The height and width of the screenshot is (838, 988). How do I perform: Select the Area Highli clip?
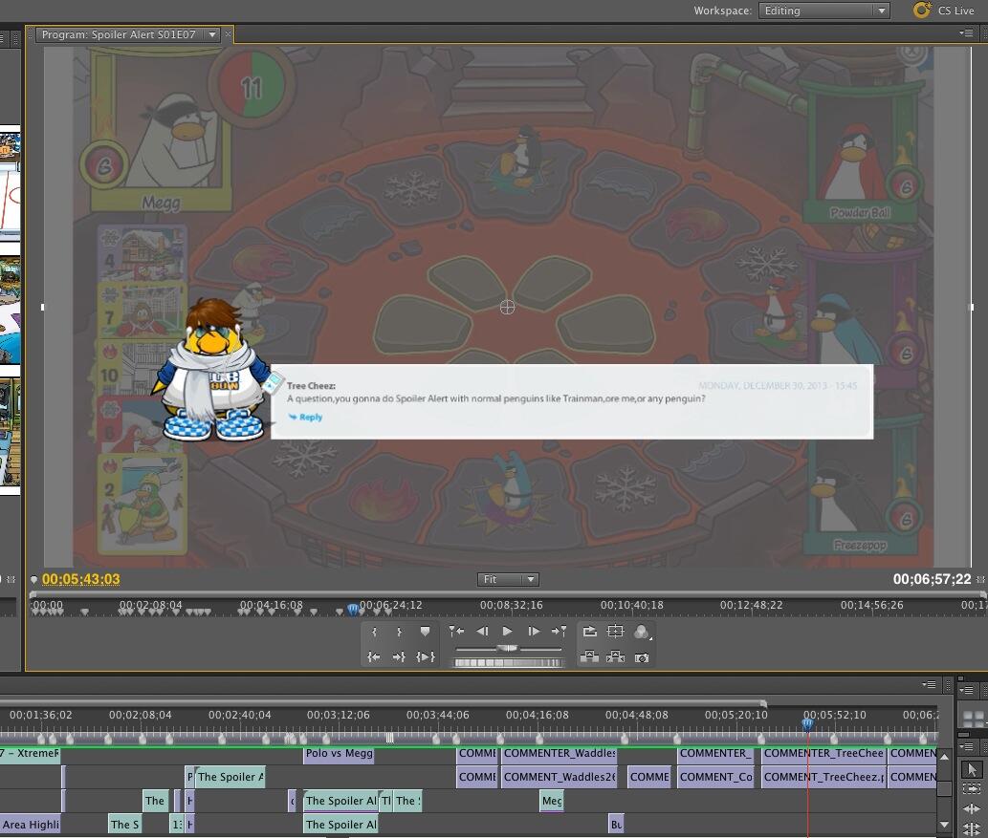tap(31, 825)
